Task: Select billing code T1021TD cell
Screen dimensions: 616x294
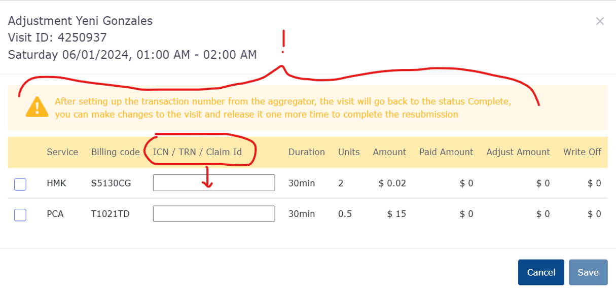Action: click(111, 214)
